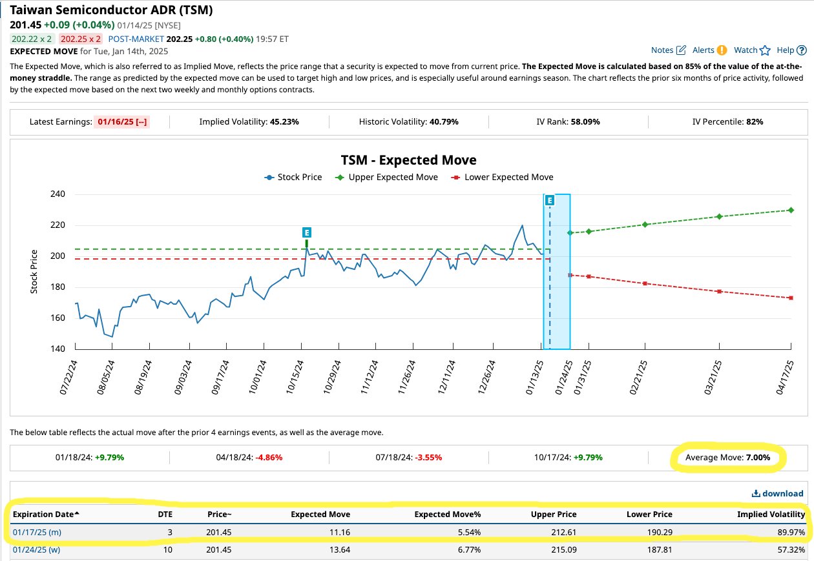Toggle Upper Expected Move legend series

tap(386, 177)
